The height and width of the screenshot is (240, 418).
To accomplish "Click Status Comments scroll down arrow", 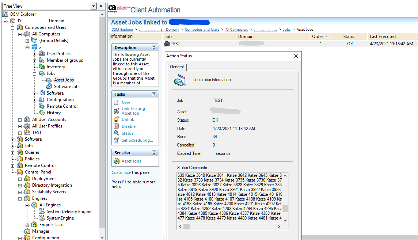I will click(285, 220).
